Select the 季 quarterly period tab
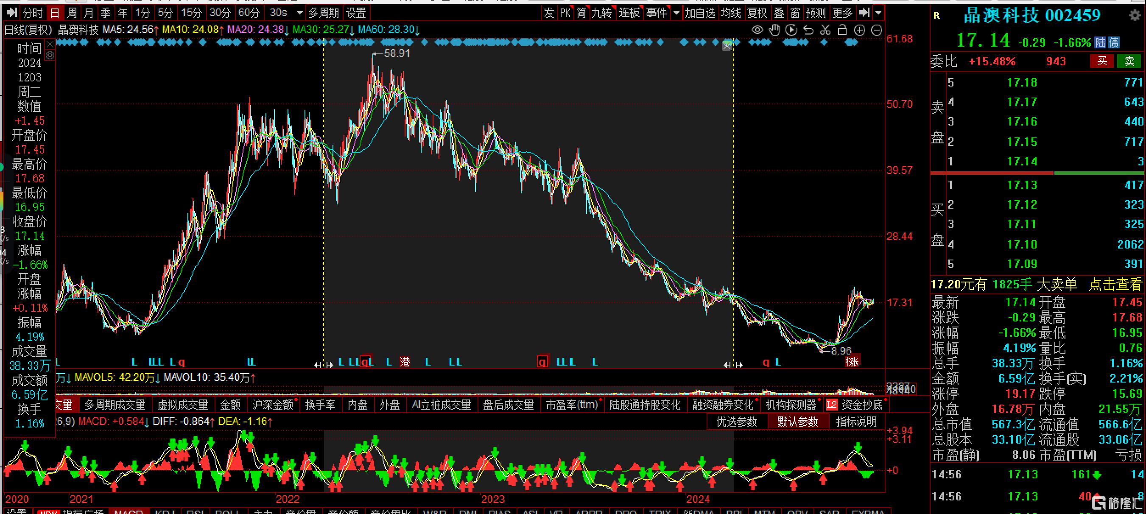1146x514 pixels. coord(106,13)
